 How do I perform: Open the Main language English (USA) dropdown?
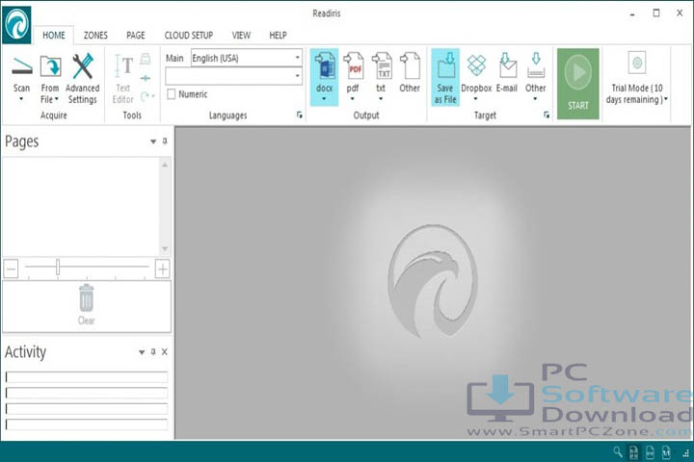click(x=298, y=58)
